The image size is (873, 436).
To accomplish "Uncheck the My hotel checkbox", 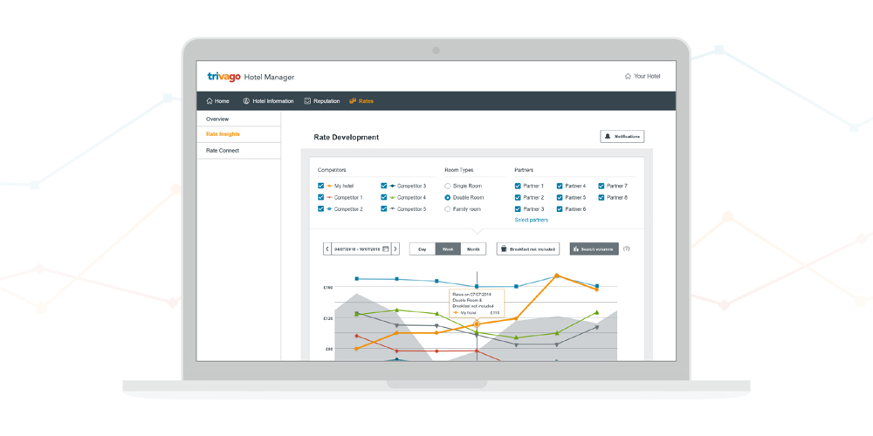I will (x=321, y=186).
